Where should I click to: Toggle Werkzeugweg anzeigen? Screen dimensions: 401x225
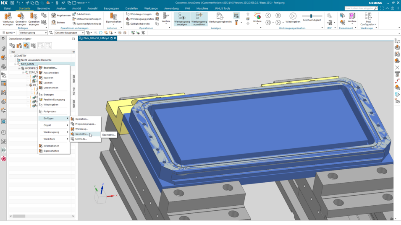182,19
